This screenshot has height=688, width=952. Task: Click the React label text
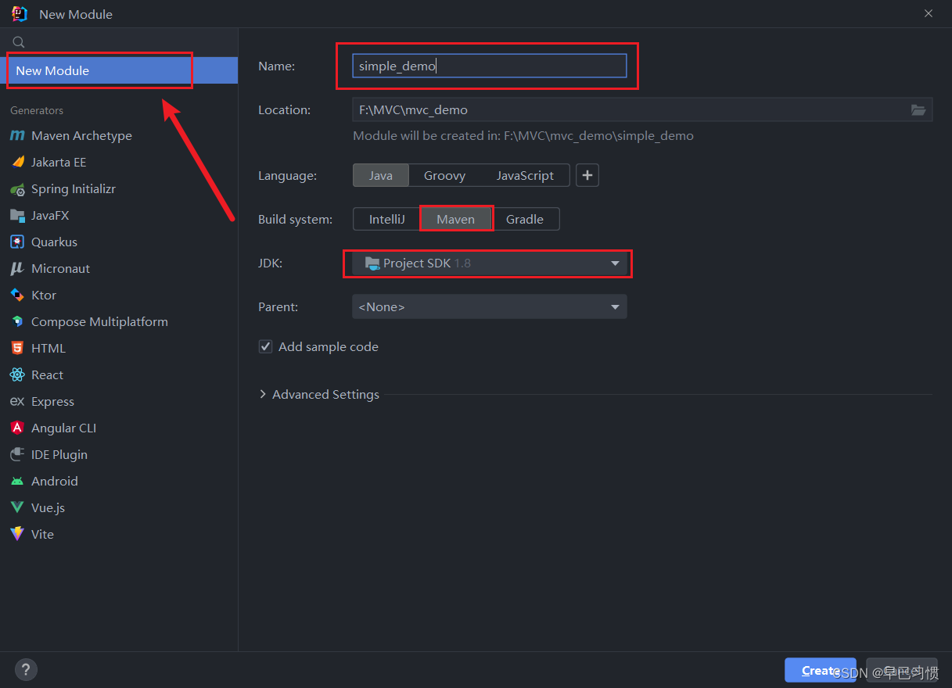tap(47, 374)
